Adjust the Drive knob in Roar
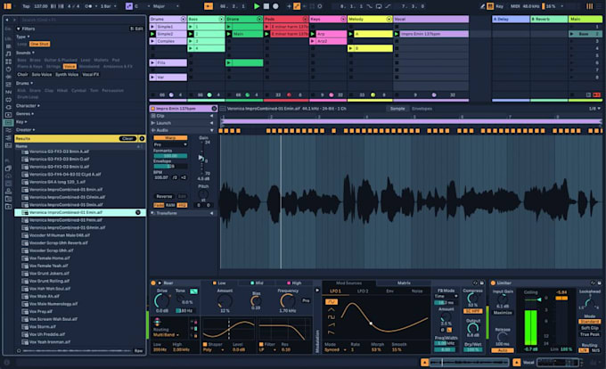Viewport: 606px width, 369px height. (161, 300)
